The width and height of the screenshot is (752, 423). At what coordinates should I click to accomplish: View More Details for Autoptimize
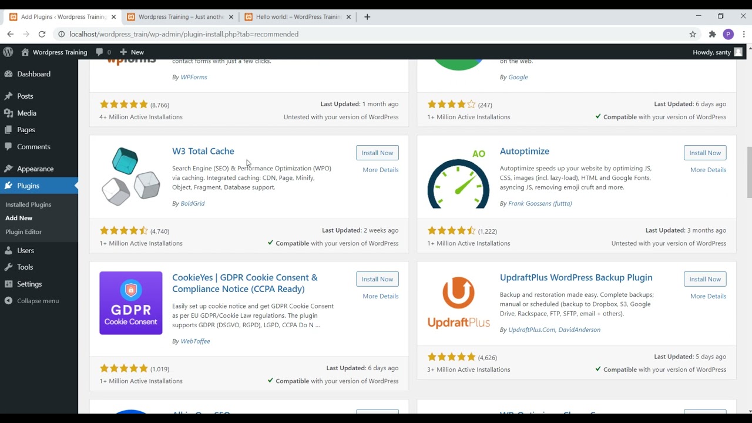tap(709, 170)
